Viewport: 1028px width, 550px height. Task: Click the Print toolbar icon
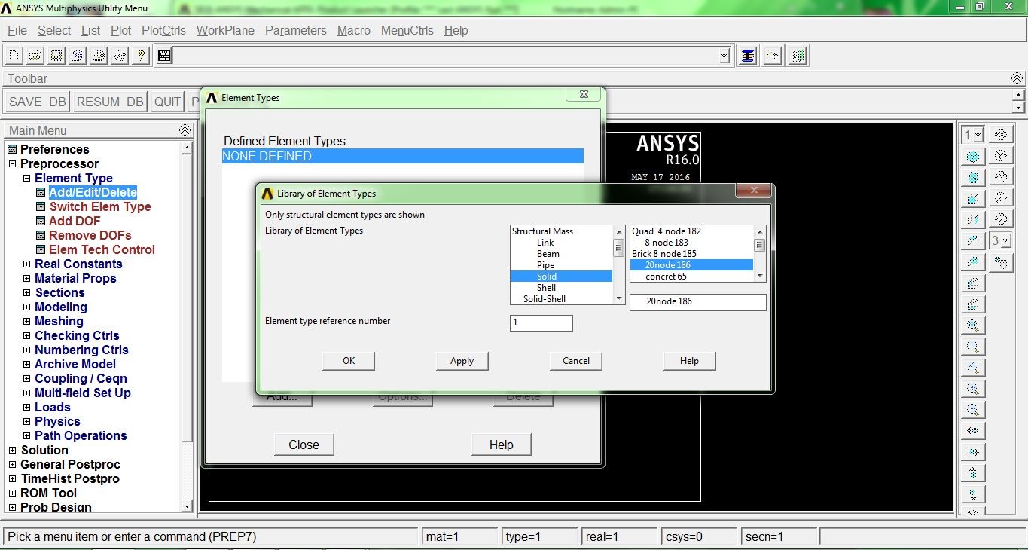coord(98,54)
